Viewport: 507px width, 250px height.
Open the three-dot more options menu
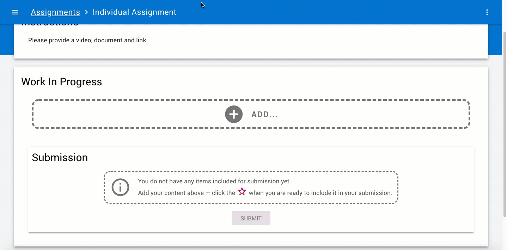(487, 12)
